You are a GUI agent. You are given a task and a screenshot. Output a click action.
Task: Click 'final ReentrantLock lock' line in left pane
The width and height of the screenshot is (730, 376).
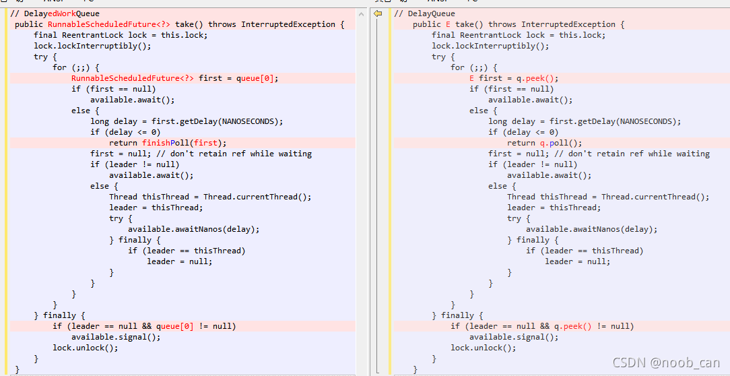[121, 35]
